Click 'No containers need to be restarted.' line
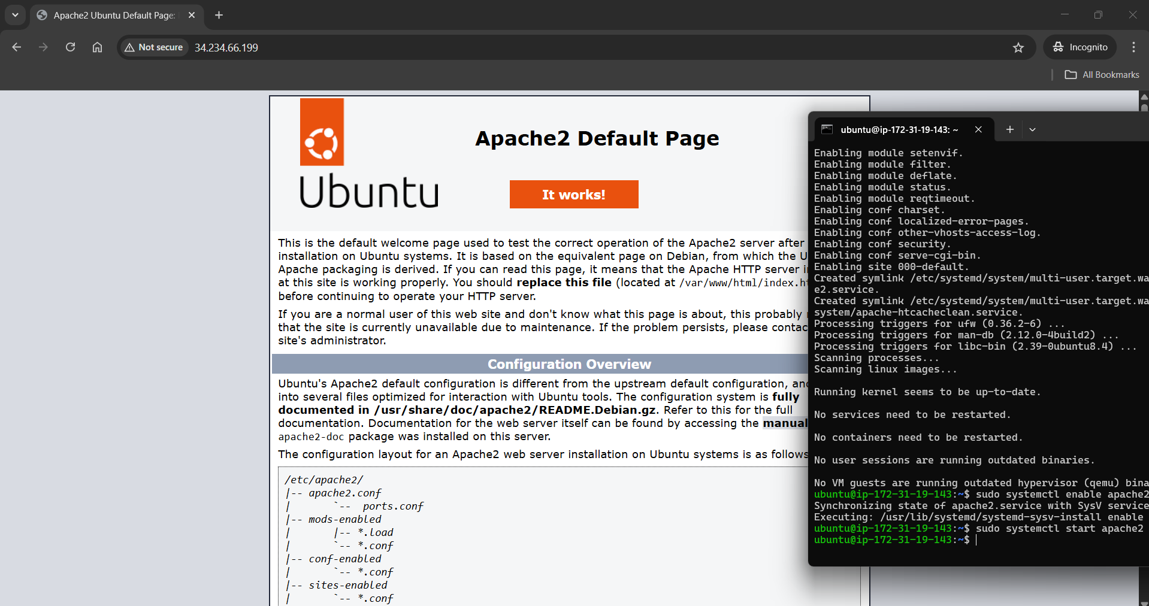Screen dimensions: 1149x606 (918, 437)
